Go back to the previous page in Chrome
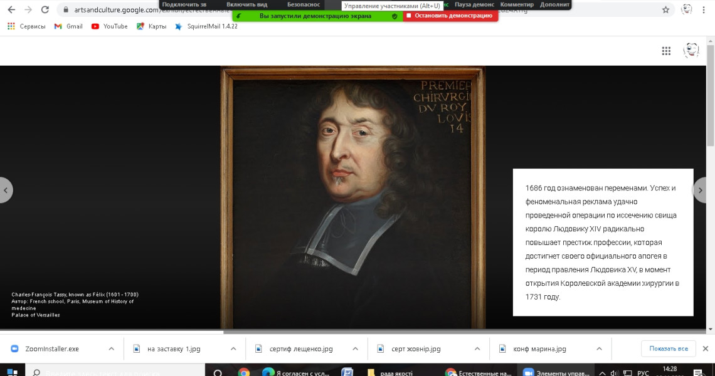Image resolution: width=715 pixels, height=376 pixels. click(11, 9)
